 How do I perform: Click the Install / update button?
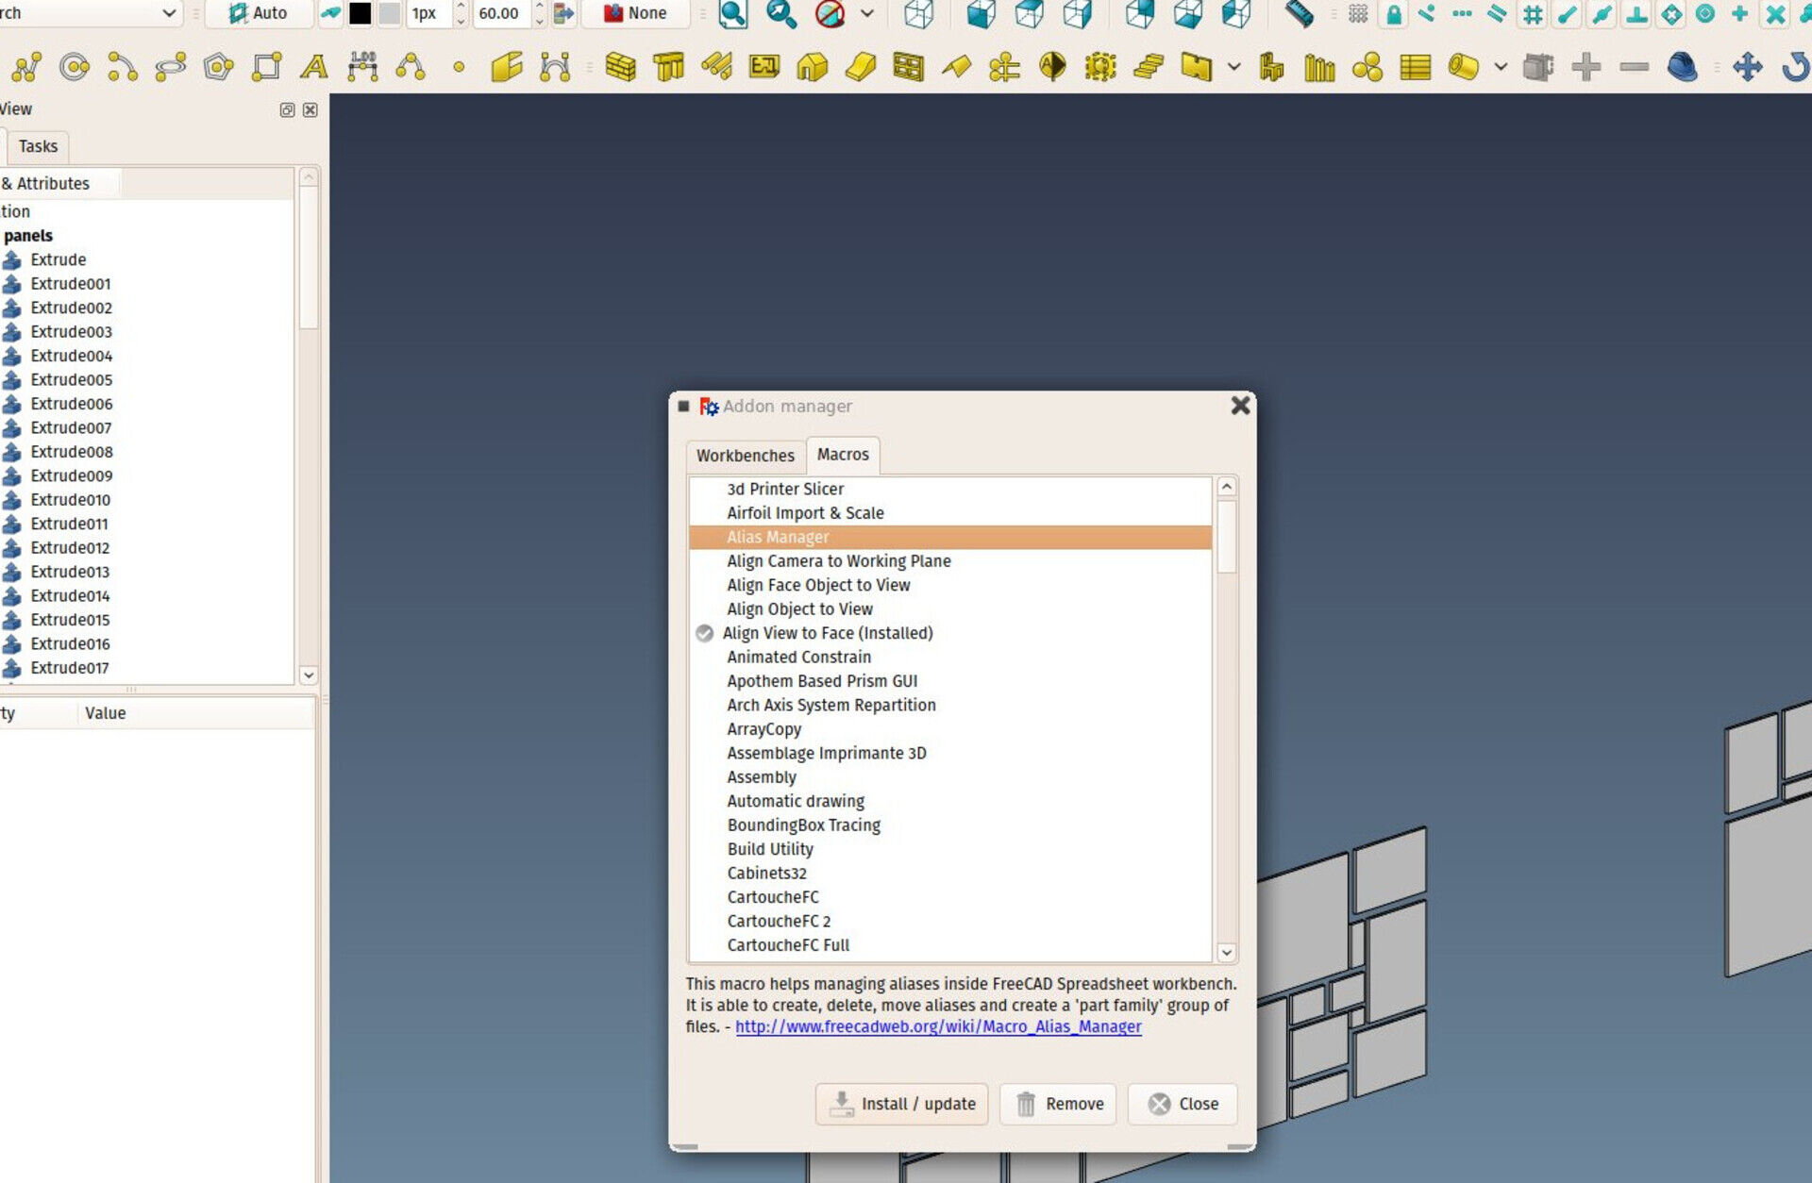pyautogui.click(x=901, y=1104)
